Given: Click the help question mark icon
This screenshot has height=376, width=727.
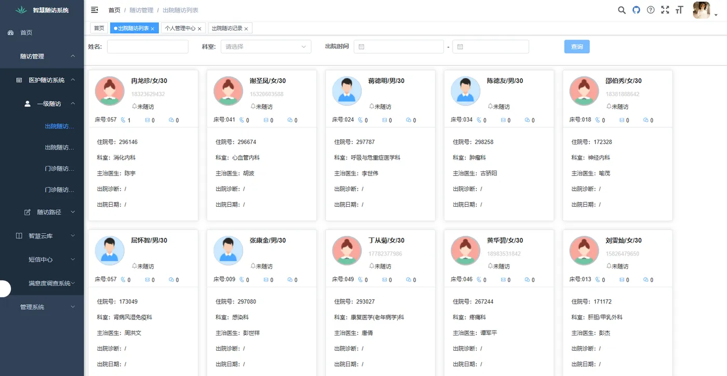Looking at the screenshot, I should tap(651, 10).
